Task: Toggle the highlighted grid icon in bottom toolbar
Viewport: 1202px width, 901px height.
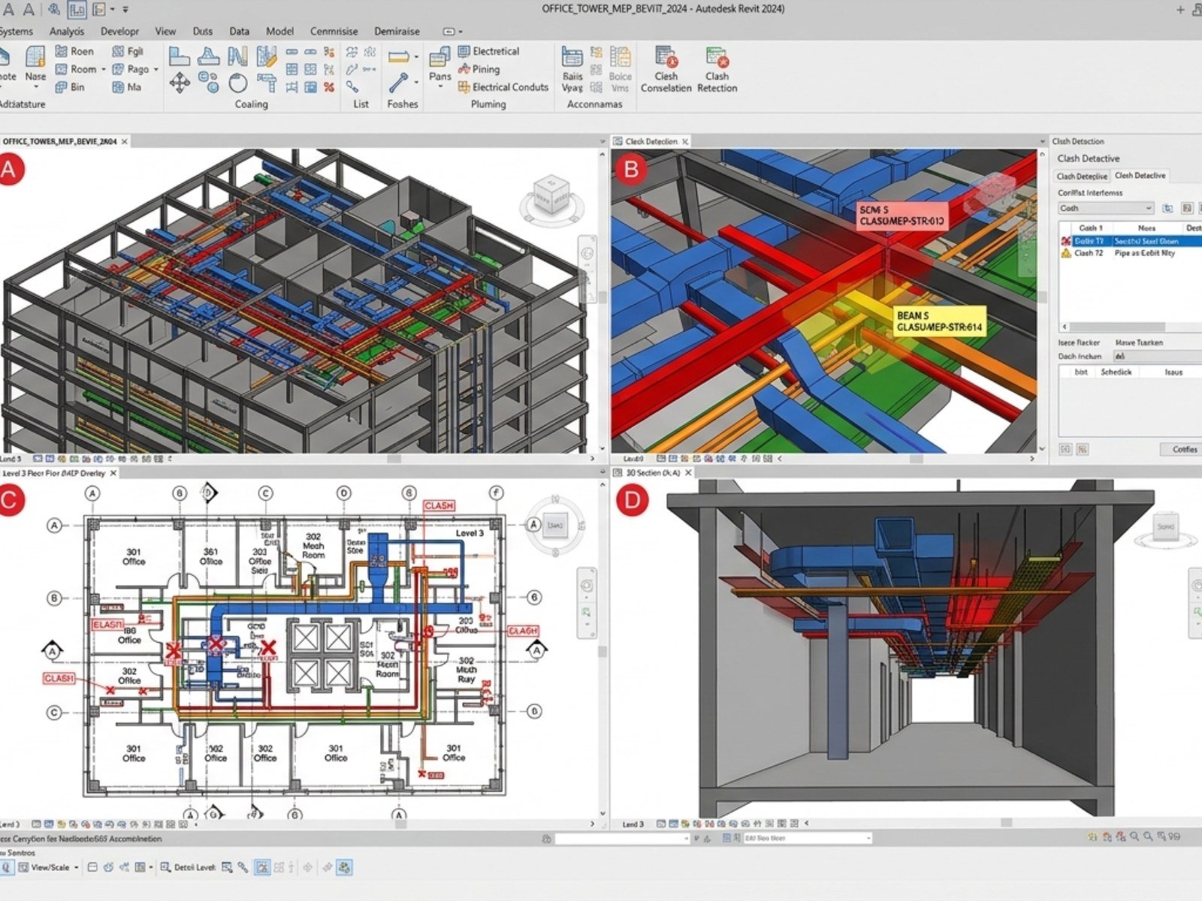Action: (261, 867)
